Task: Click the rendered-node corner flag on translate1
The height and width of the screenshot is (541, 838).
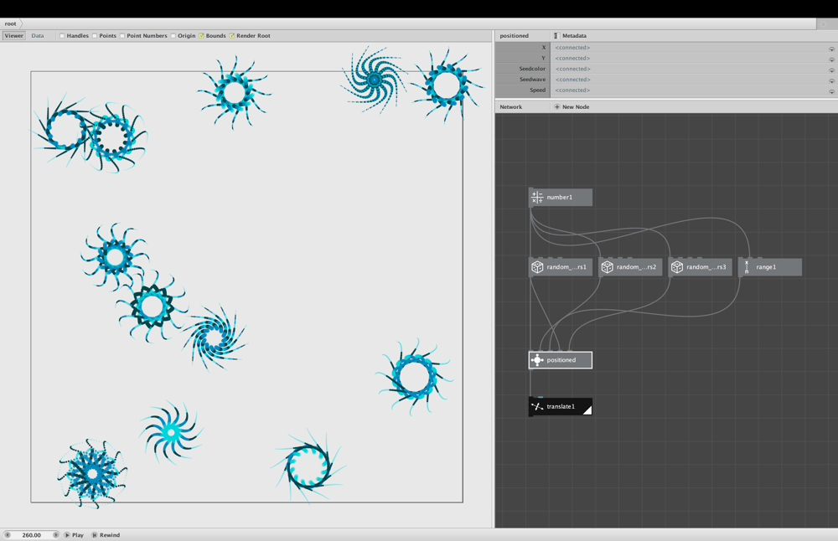Action: tap(587, 410)
